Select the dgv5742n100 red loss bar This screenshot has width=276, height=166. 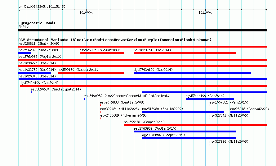point(144,86)
